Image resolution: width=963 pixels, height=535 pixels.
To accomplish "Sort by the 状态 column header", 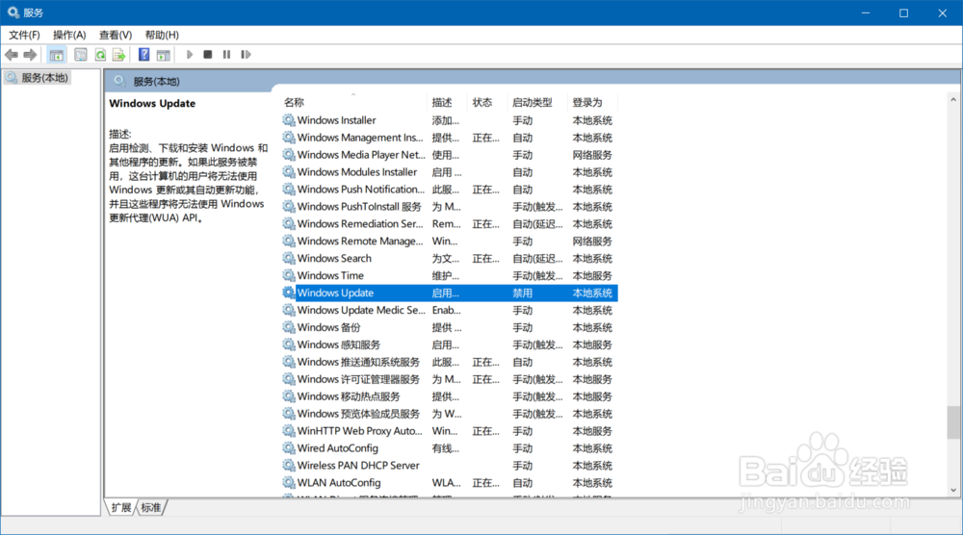I will tap(482, 102).
